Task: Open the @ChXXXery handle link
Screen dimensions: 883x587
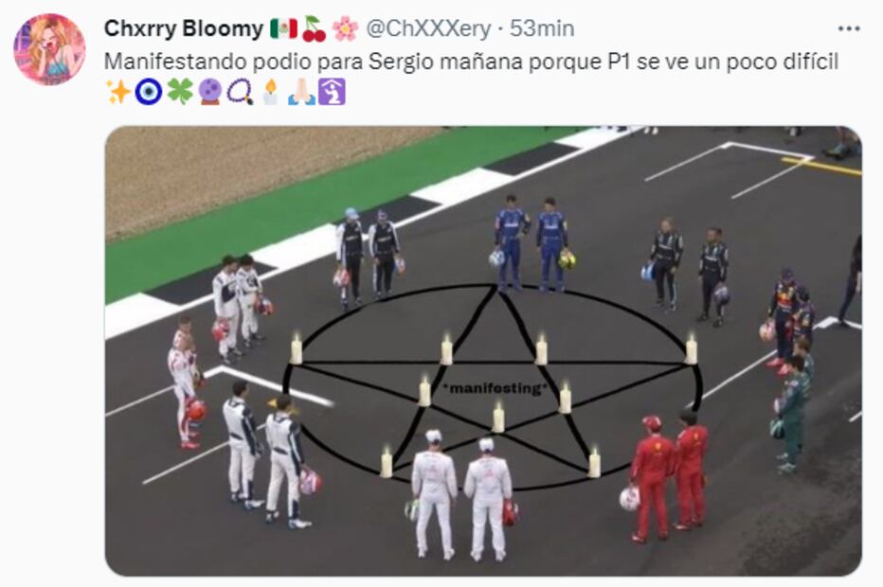Action: click(x=428, y=28)
